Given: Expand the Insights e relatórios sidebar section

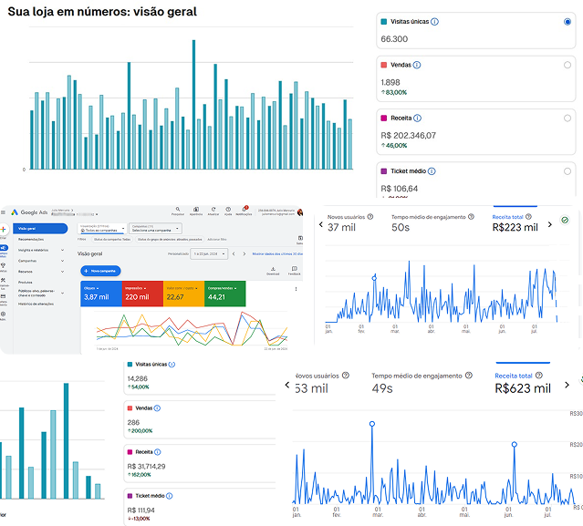Looking at the screenshot, I should click(x=62, y=249).
